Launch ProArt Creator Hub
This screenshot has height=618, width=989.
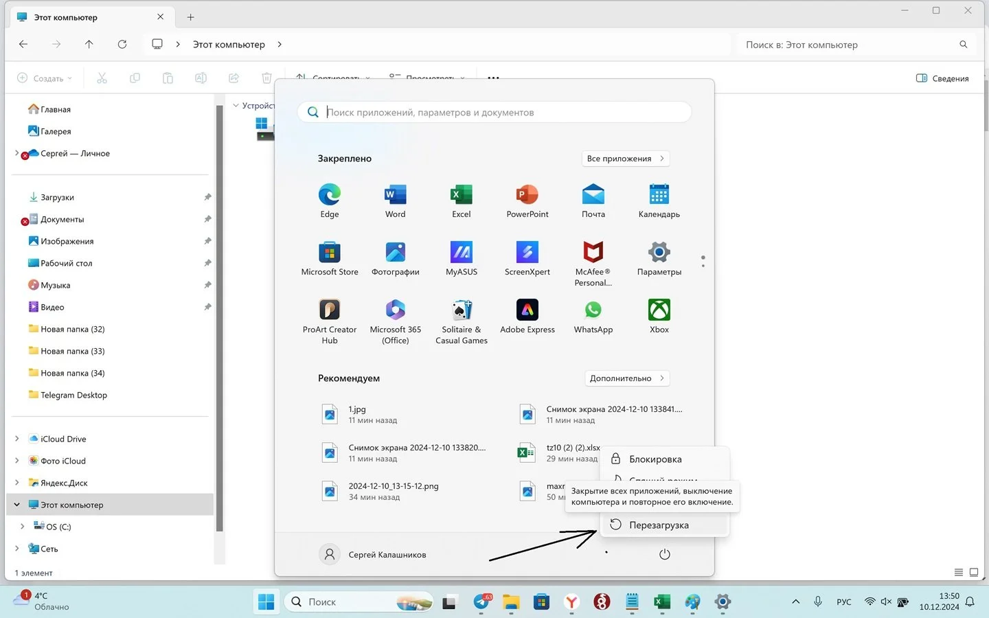[330, 321]
